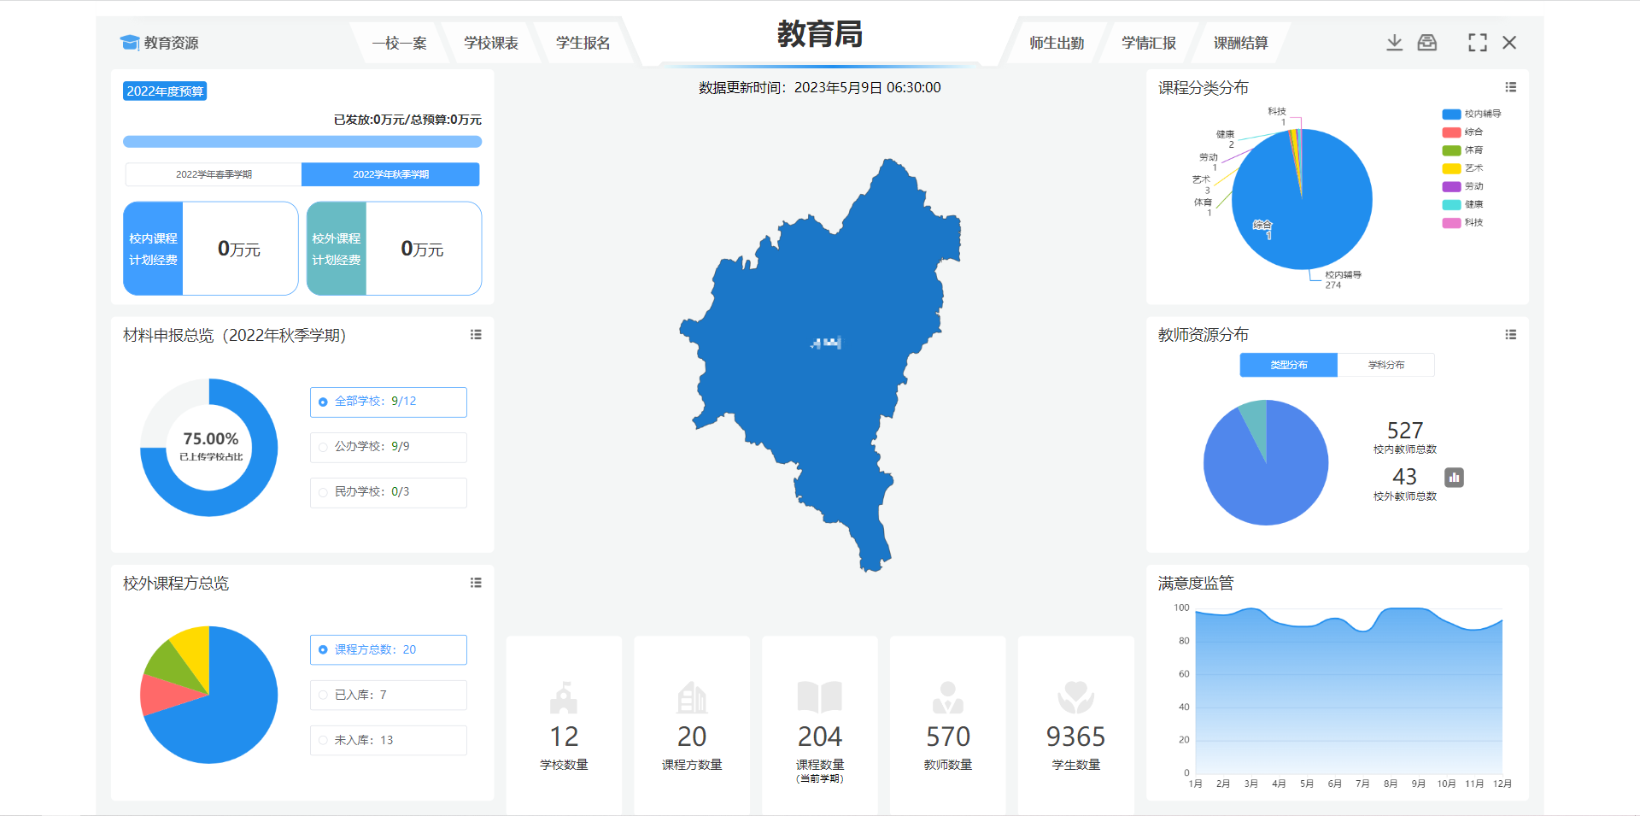Click the print icon in the header
The height and width of the screenshot is (816, 1640).
point(1427,43)
